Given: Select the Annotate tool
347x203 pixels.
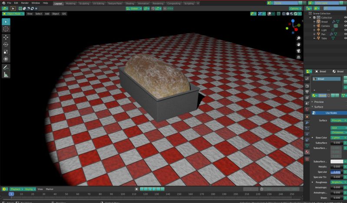Looking at the screenshot, I should coord(6,68).
